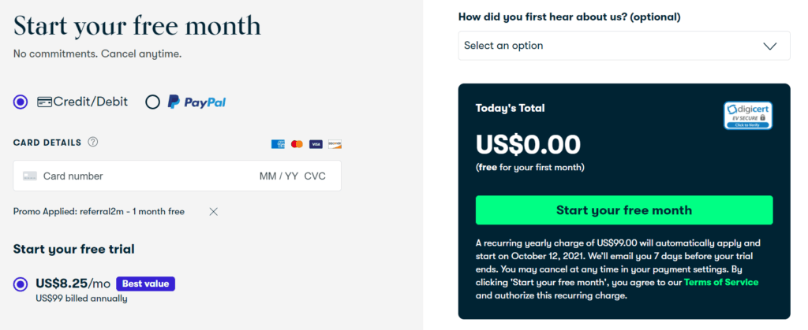The width and height of the screenshot is (808, 330).
Task: Click the DigiCert EV Secure badge
Action: (x=748, y=116)
